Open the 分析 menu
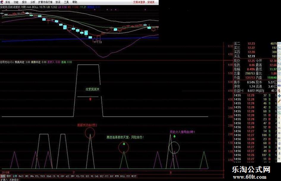The image size is (281, 181). (33, 2)
